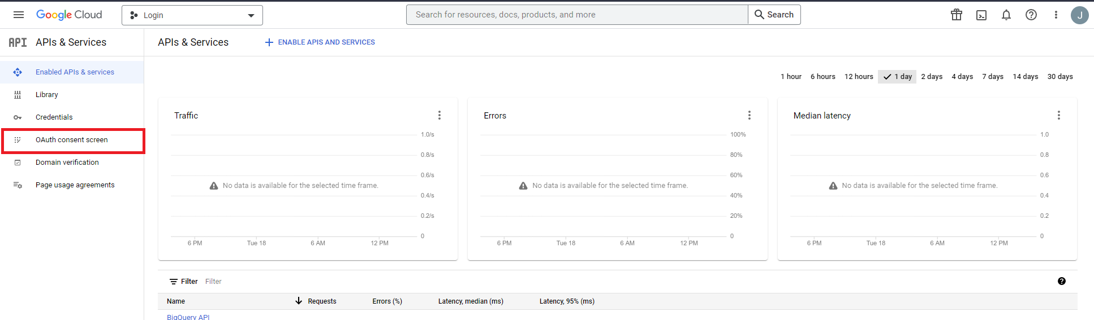Select the 6 hours time range
The height and width of the screenshot is (320, 1094).
tap(822, 77)
